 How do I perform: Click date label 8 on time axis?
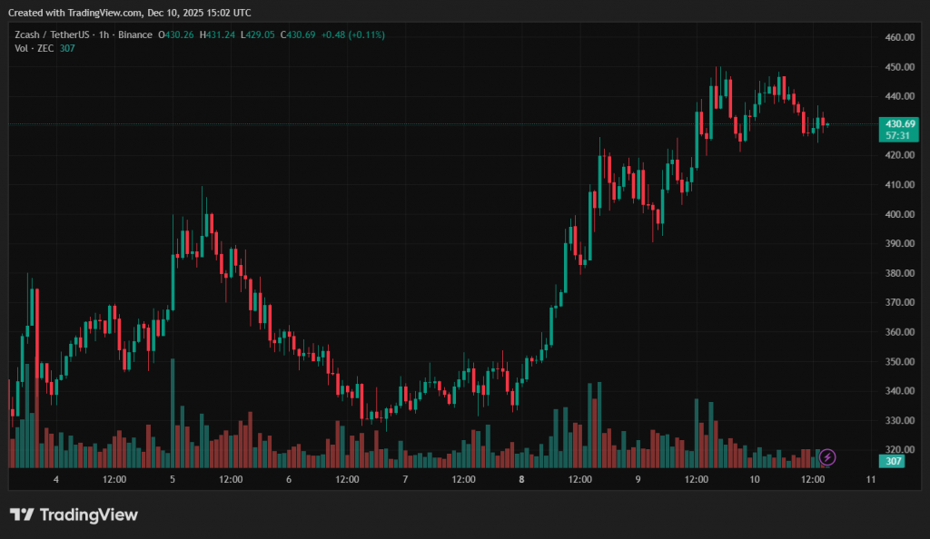point(521,479)
